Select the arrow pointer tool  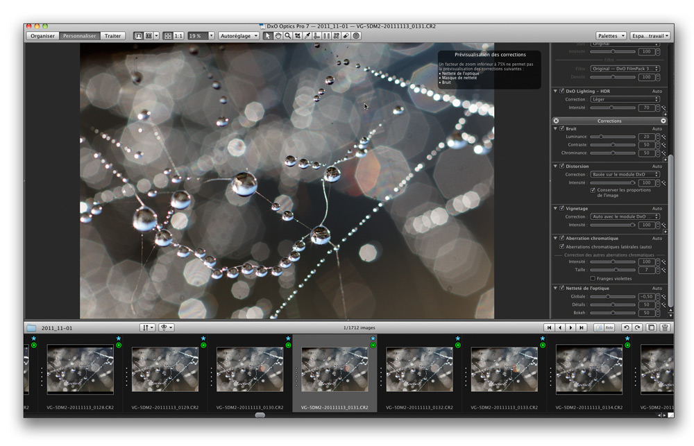(x=267, y=36)
